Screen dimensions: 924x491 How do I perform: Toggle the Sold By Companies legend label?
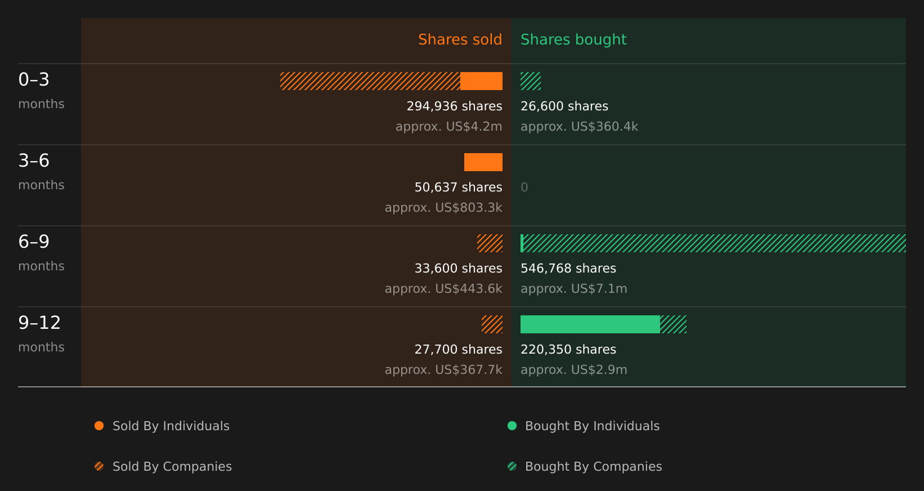click(x=172, y=467)
